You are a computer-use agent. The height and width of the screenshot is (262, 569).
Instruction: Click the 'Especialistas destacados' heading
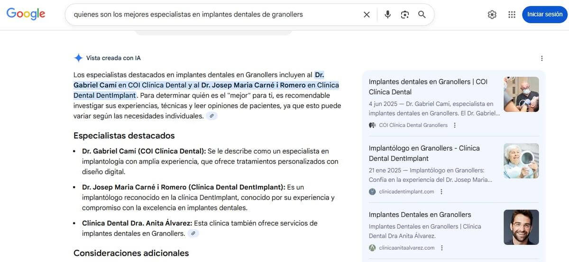[124, 136]
